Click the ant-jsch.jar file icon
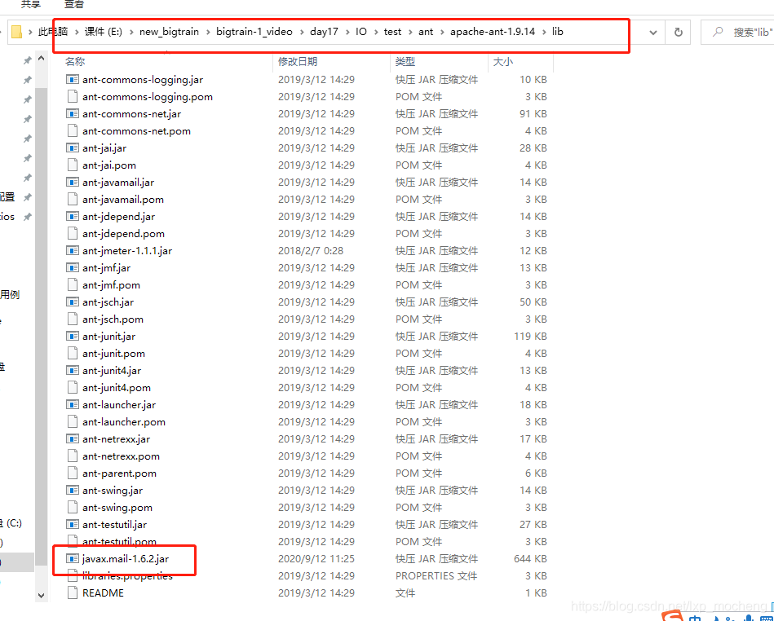This screenshot has height=621, width=774. pos(73,302)
